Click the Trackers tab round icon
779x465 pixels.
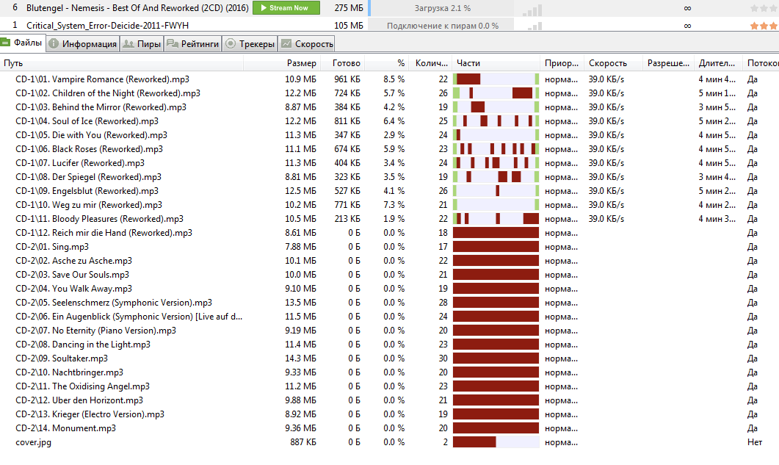(x=231, y=44)
